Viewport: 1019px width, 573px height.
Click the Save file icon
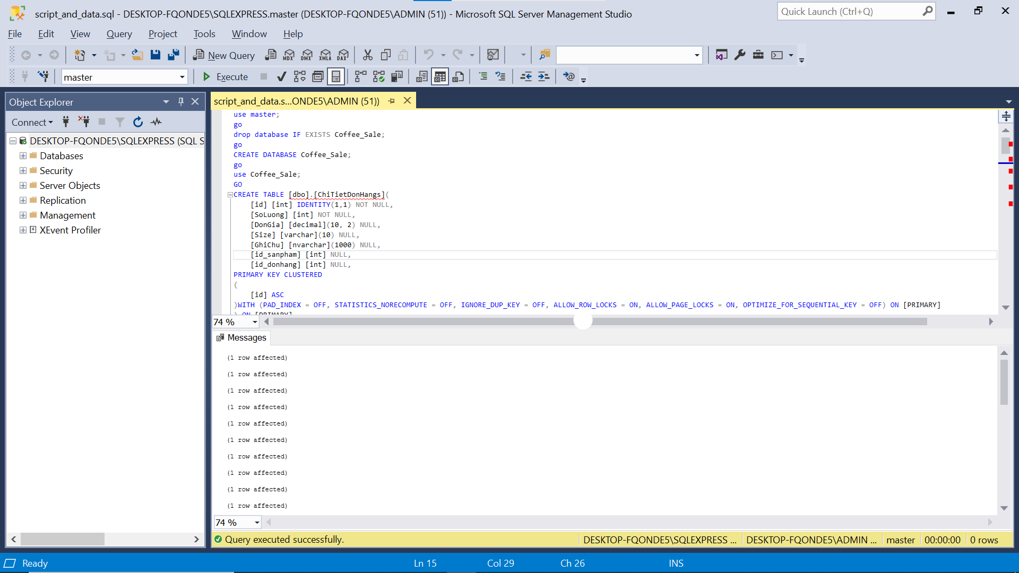pyautogui.click(x=155, y=55)
